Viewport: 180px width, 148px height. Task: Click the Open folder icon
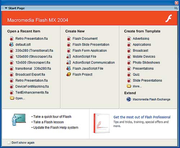tap(12, 98)
